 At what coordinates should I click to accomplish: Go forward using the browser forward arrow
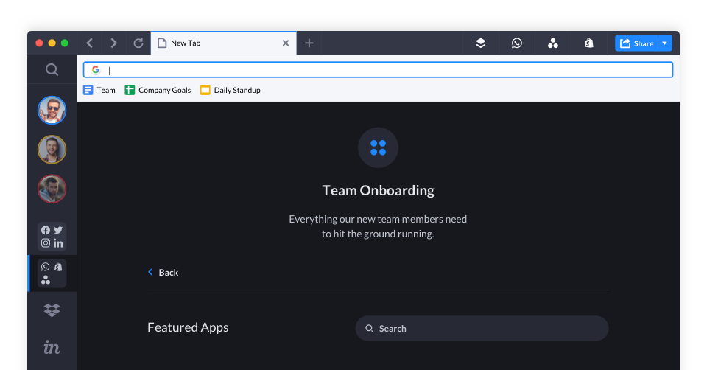point(113,43)
